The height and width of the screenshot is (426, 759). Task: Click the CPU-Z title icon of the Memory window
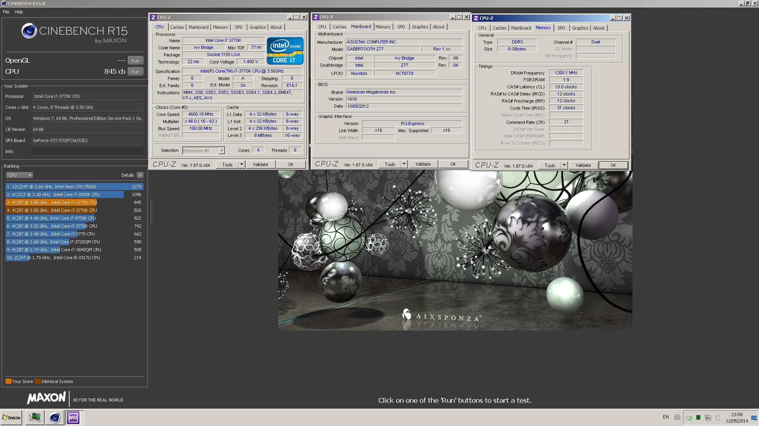click(x=476, y=18)
